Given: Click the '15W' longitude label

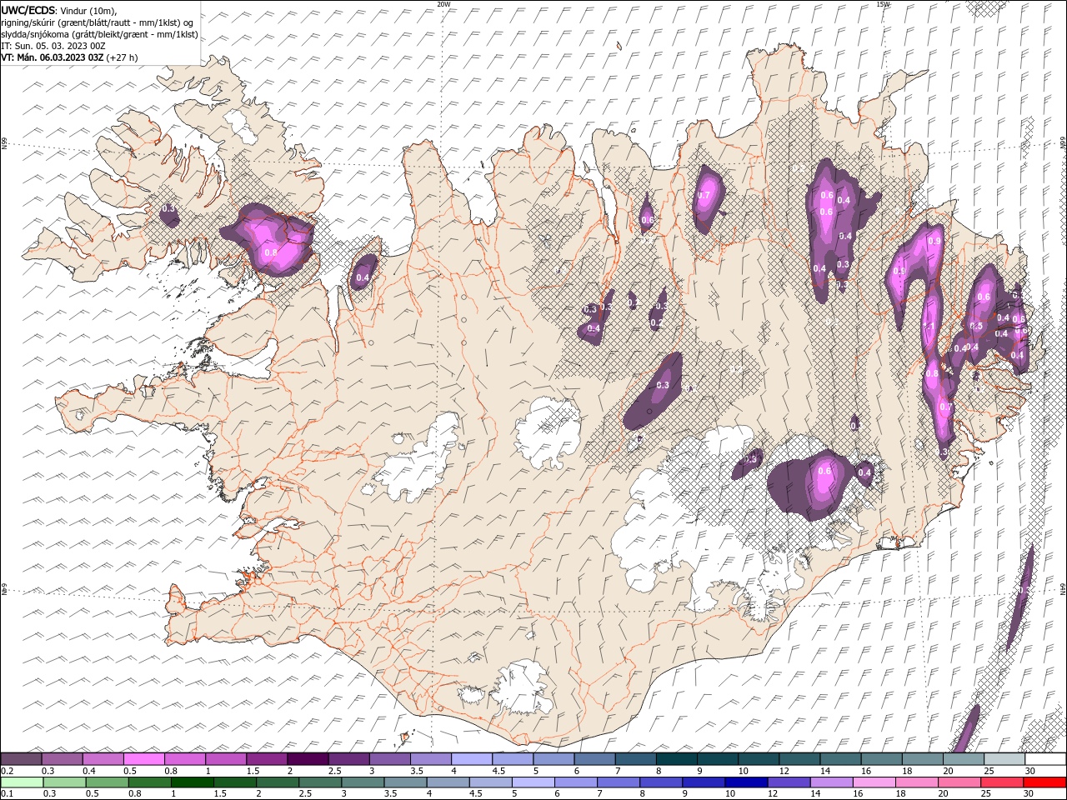Looking at the screenshot, I should click(883, 4).
